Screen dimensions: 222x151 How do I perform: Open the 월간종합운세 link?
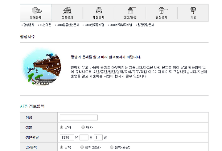(x=146, y=25)
